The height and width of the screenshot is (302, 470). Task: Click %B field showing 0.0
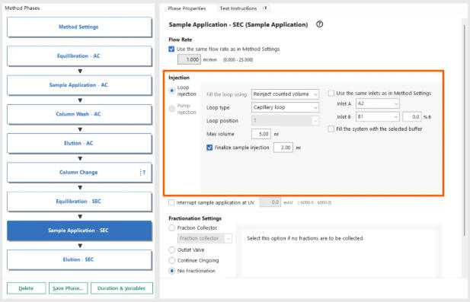pos(412,116)
